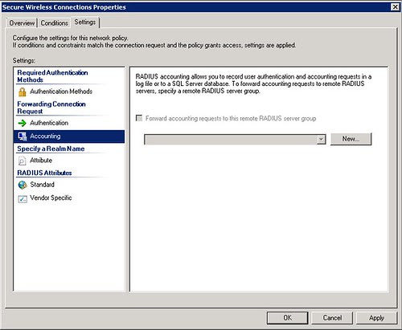
Task: Click the Attribute page icon
Action: pos(23,161)
